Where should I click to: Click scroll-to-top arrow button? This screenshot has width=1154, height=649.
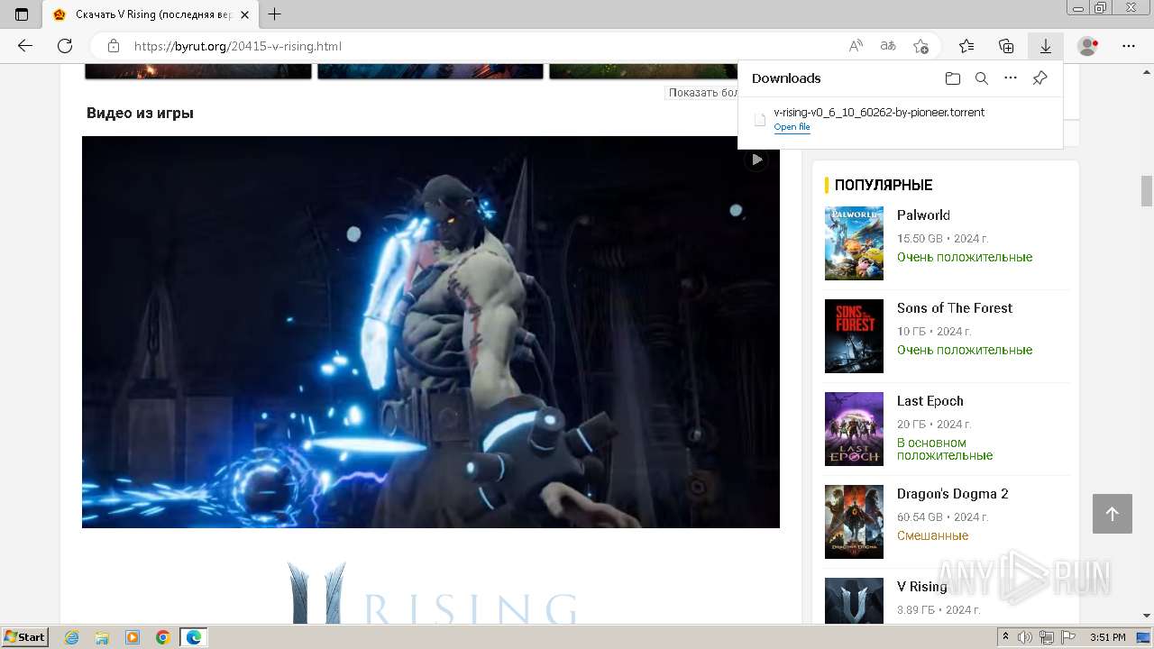point(1112,514)
